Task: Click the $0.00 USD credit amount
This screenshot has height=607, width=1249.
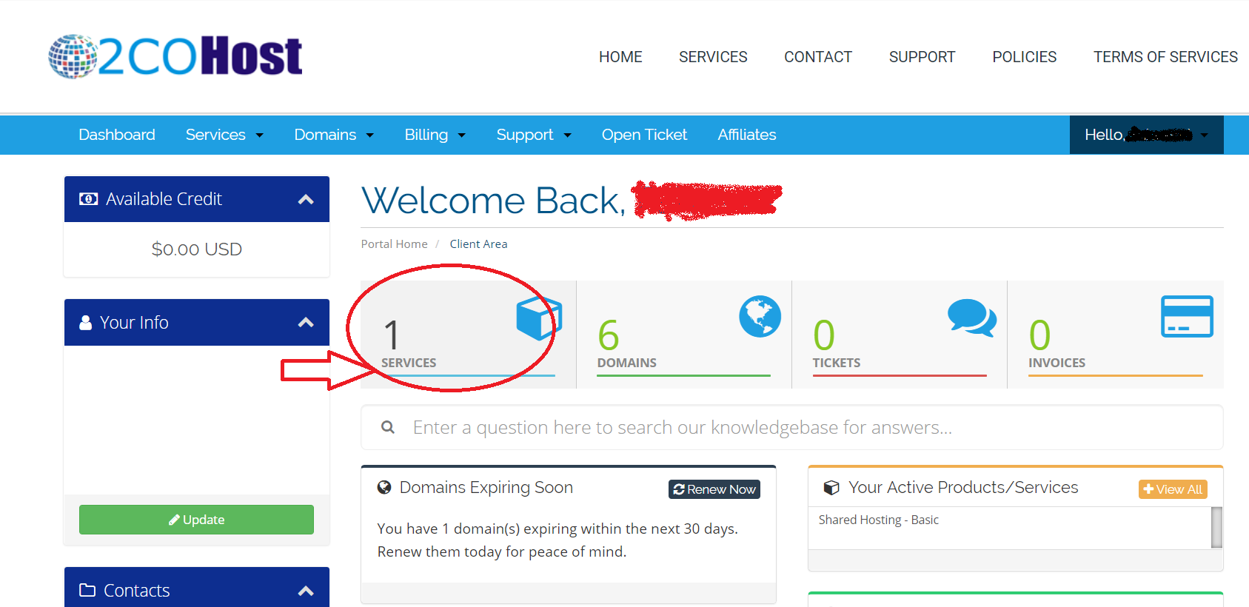Action: point(197,249)
